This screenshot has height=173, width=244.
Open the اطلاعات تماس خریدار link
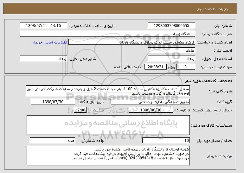pyautogui.click(x=50, y=43)
